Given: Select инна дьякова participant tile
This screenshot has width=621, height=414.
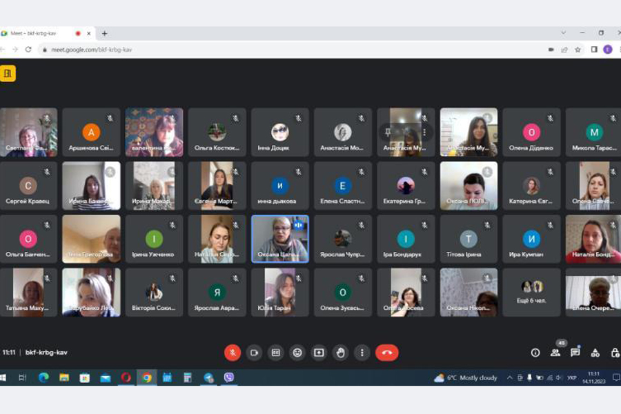Looking at the screenshot, I should (280, 186).
